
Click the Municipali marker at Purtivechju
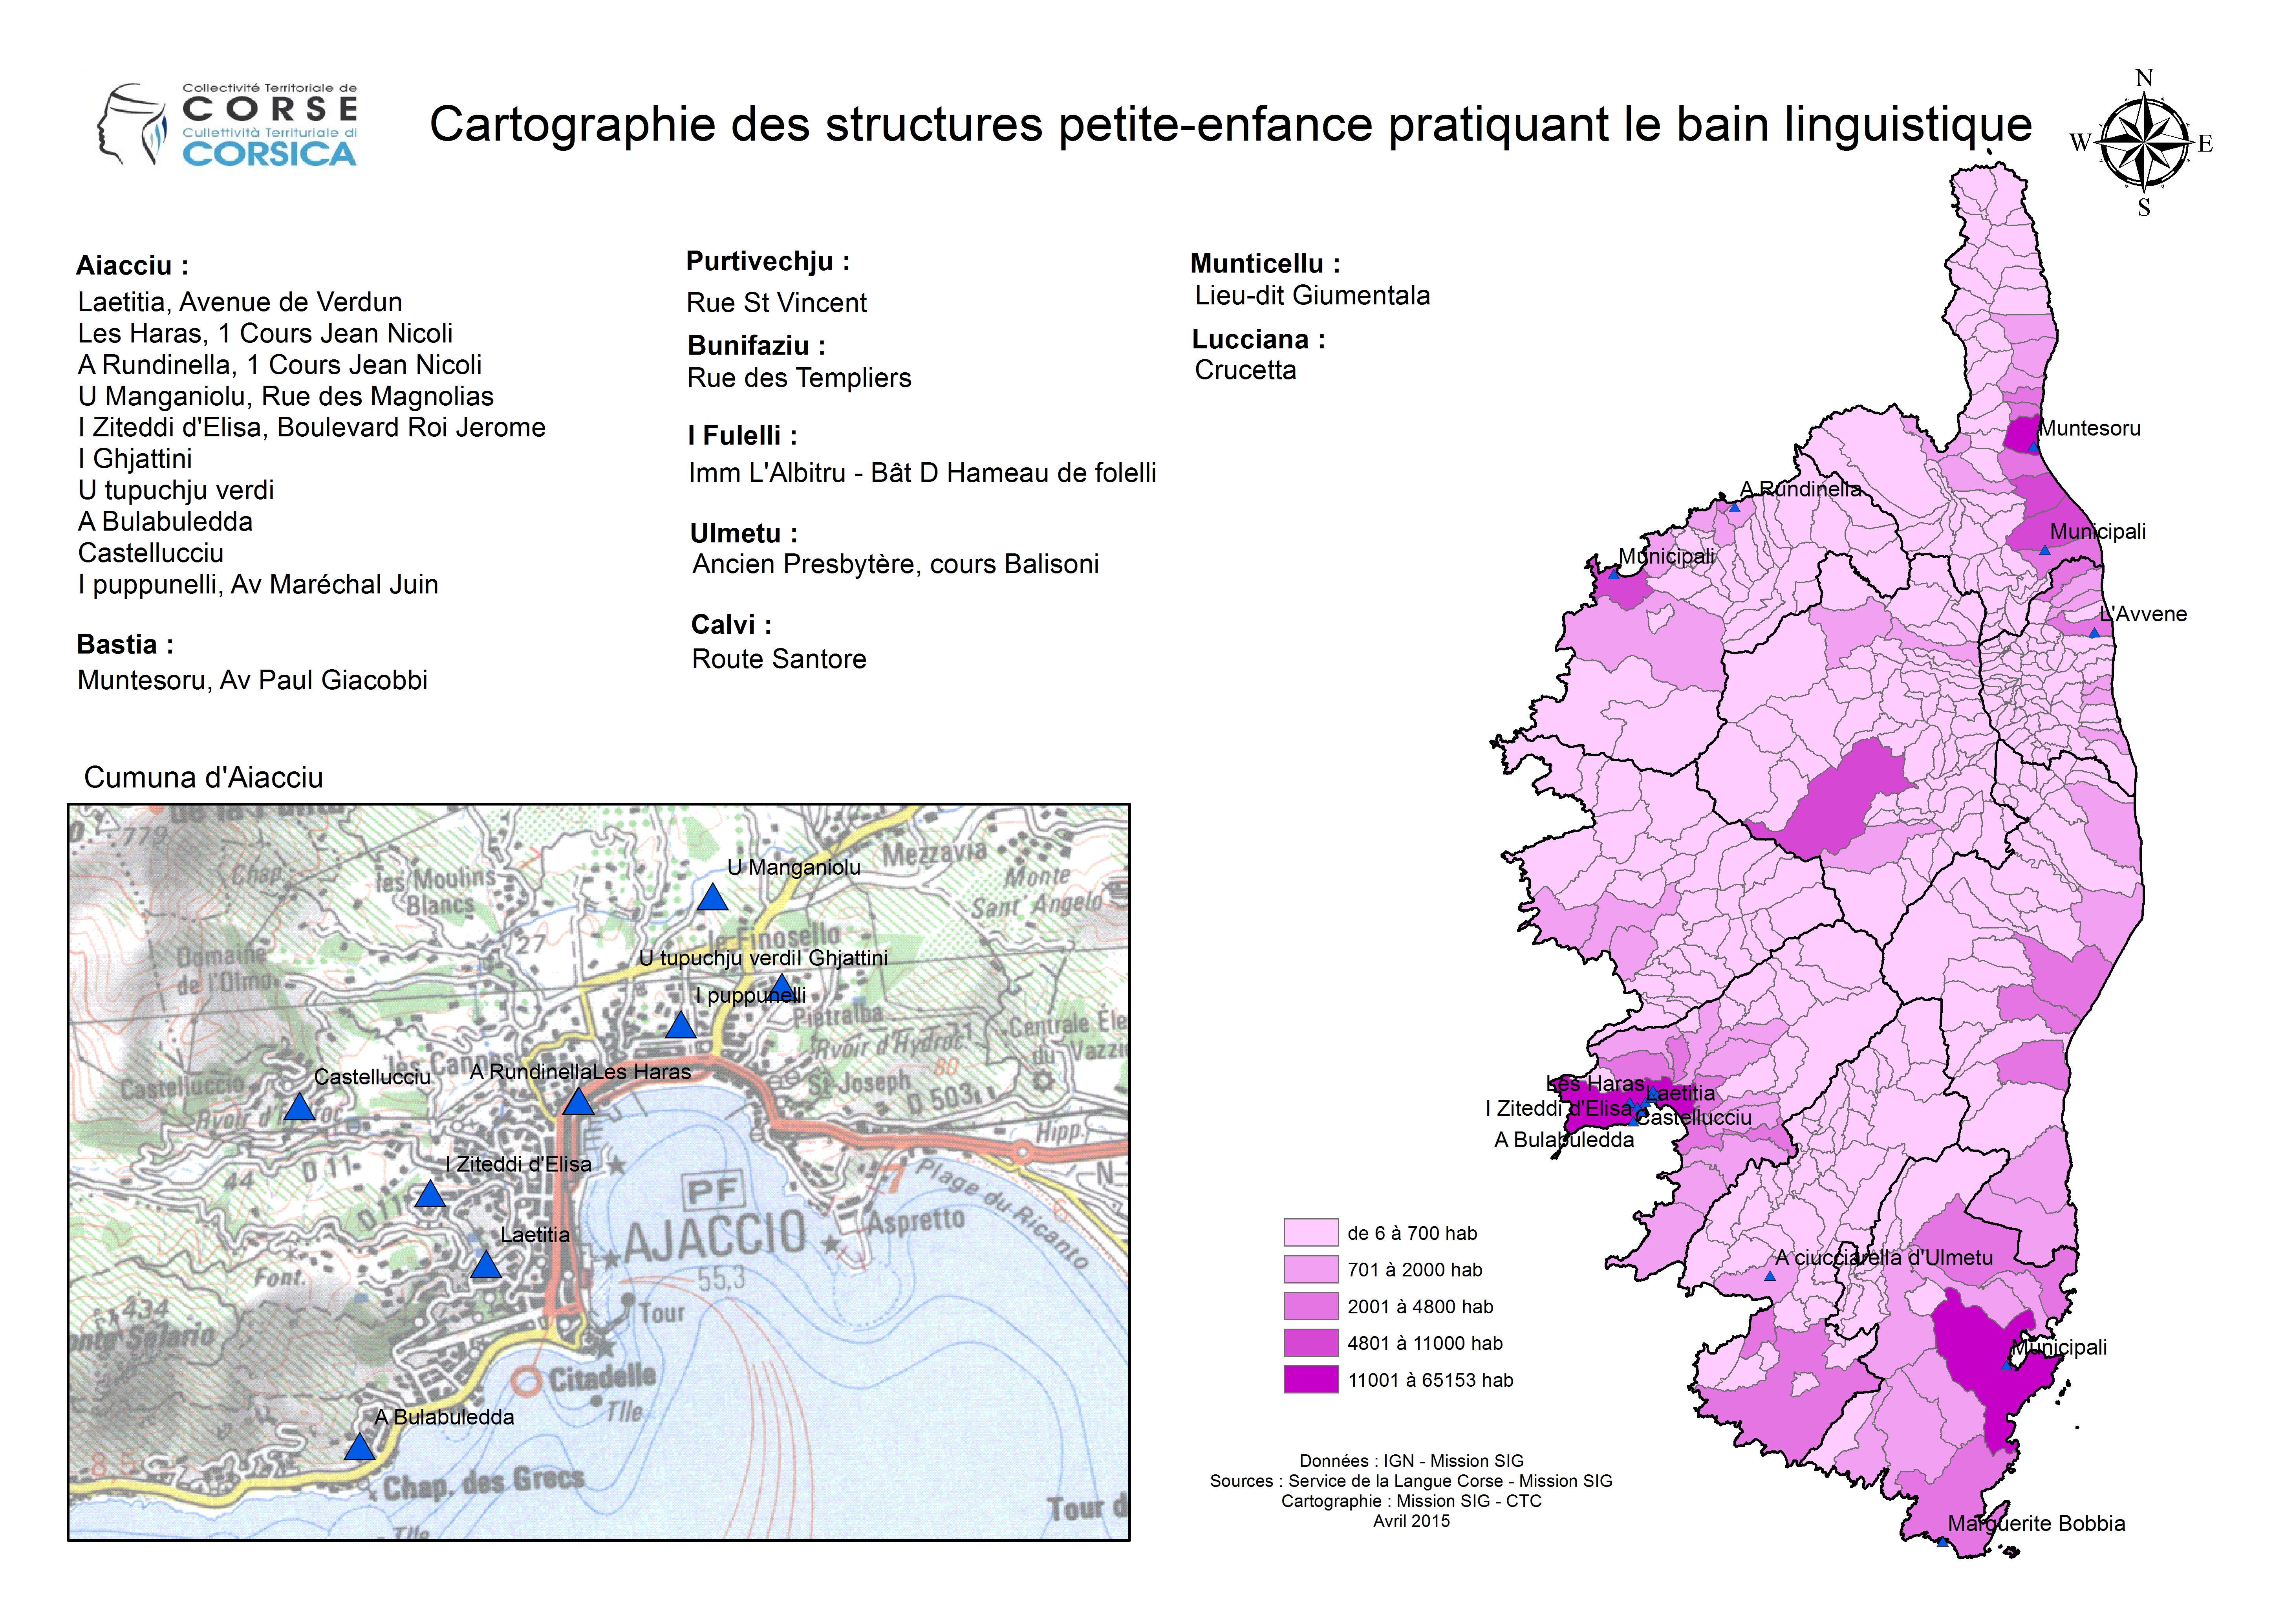[x=2007, y=1365]
